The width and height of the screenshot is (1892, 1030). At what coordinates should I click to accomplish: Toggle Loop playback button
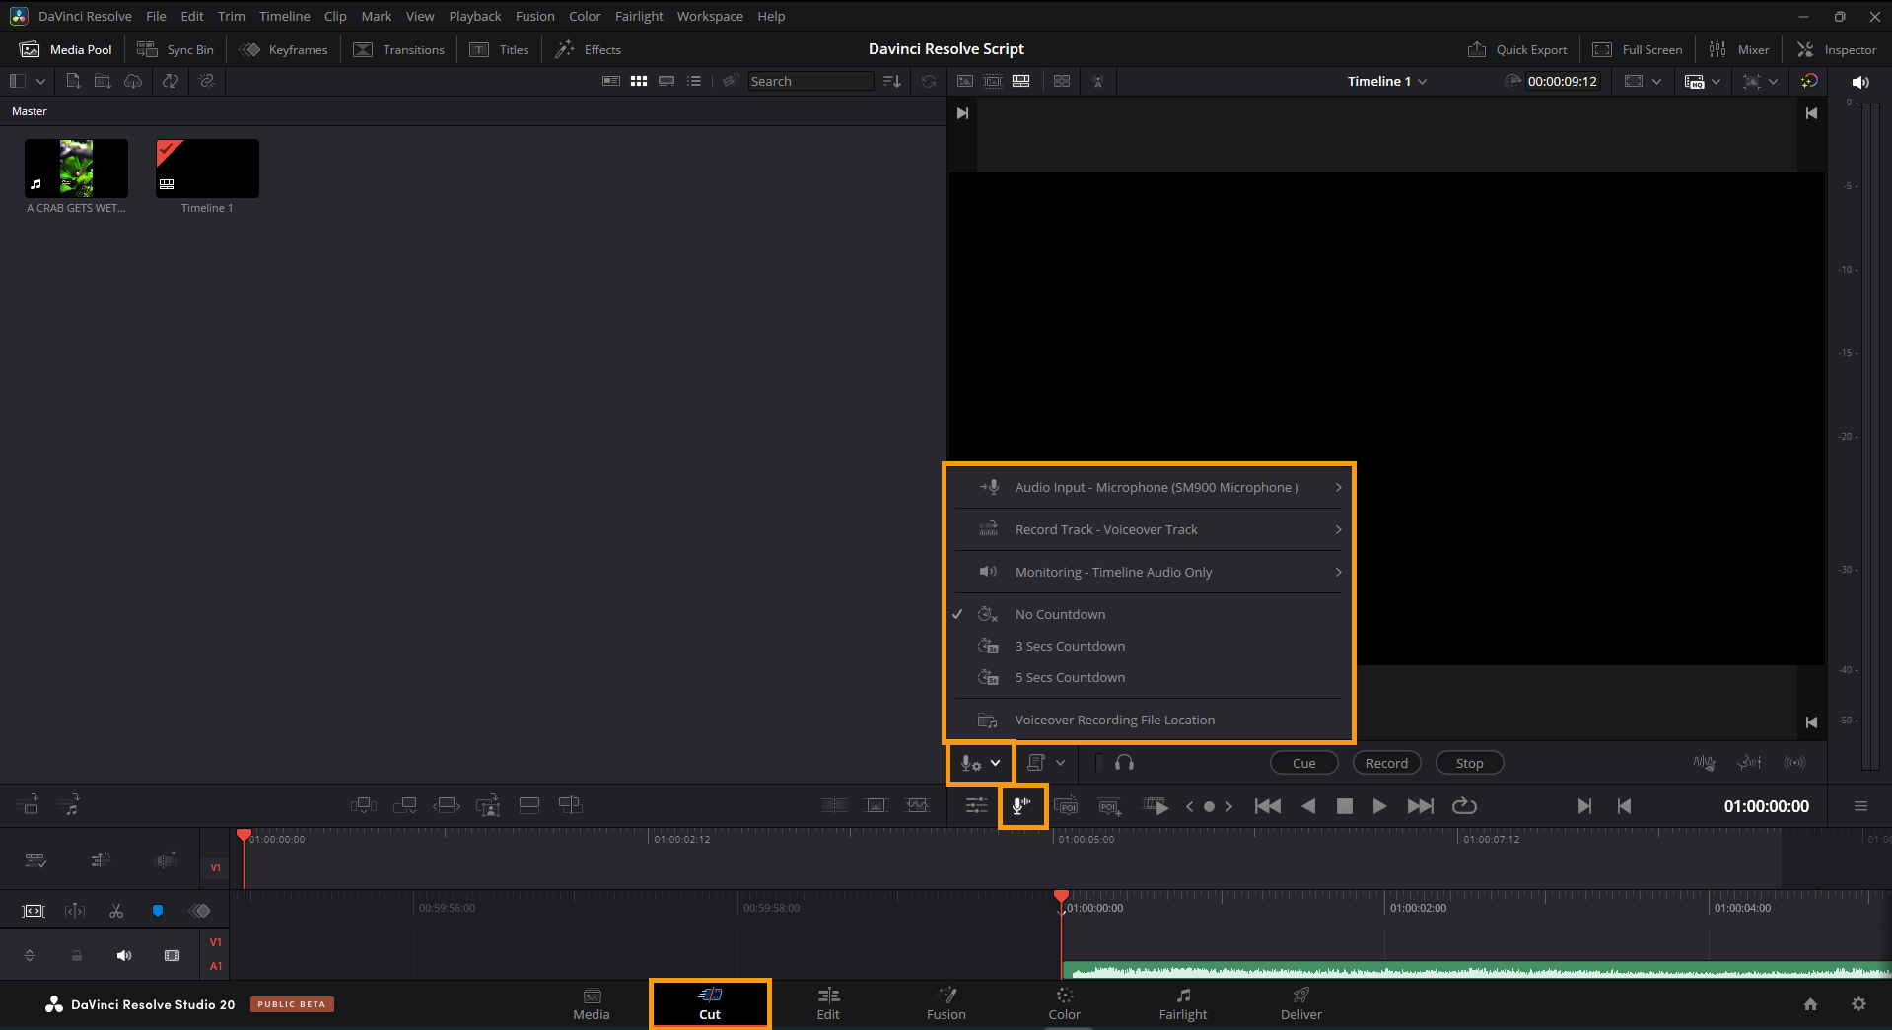[x=1464, y=806]
